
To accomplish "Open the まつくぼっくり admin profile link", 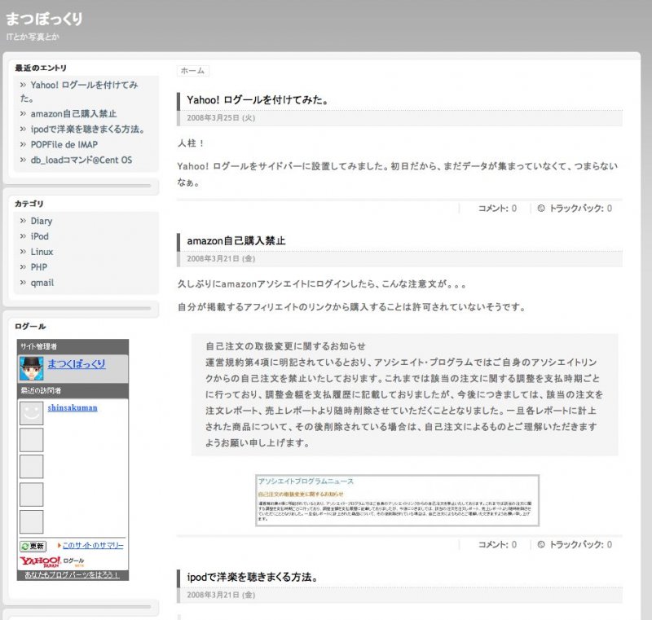I will (77, 364).
